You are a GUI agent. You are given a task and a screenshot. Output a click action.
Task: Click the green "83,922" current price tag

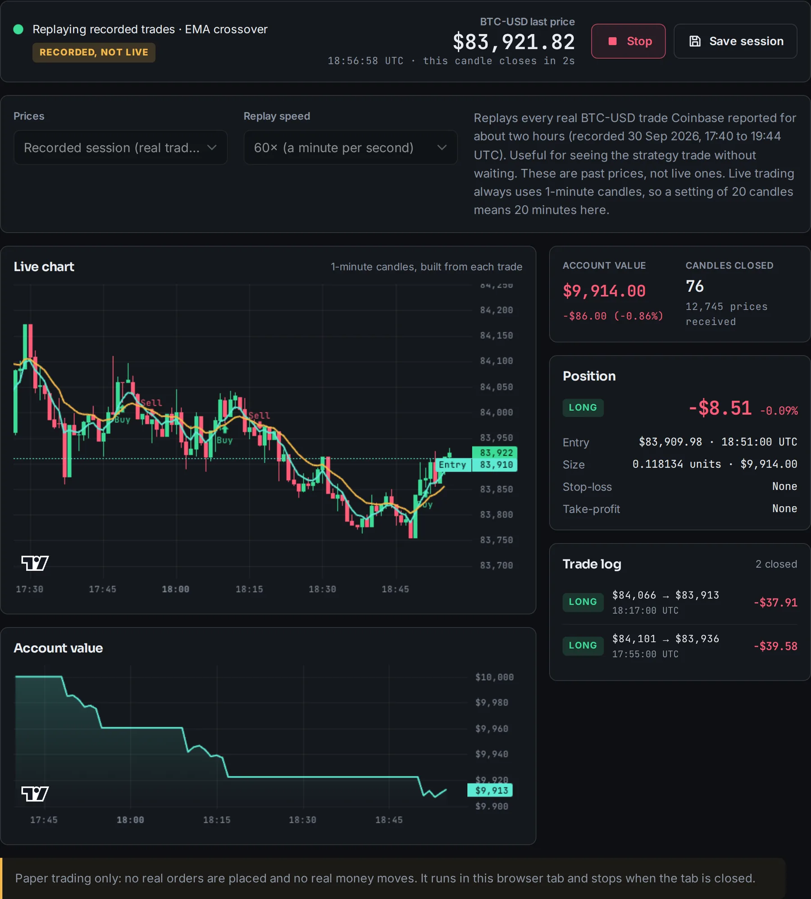coord(495,452)
